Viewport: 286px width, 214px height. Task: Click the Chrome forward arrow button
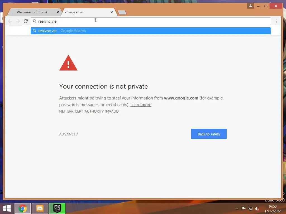tap(18, 21)
